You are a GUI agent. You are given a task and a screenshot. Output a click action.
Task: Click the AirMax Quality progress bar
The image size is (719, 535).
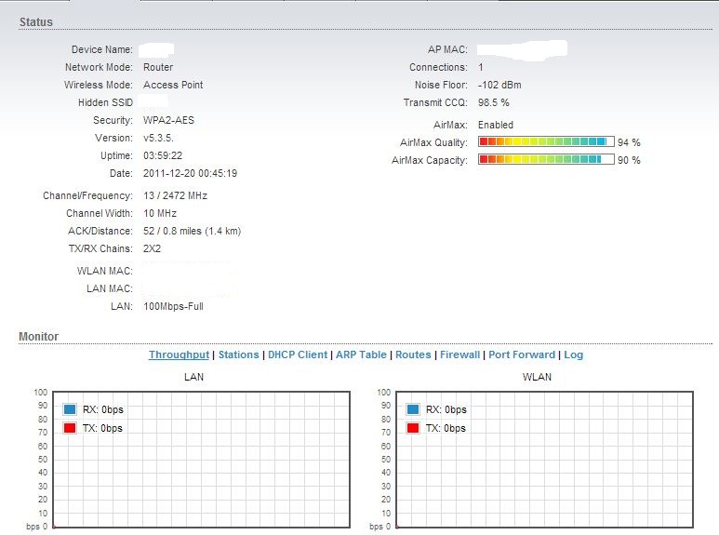pos(546,141)
